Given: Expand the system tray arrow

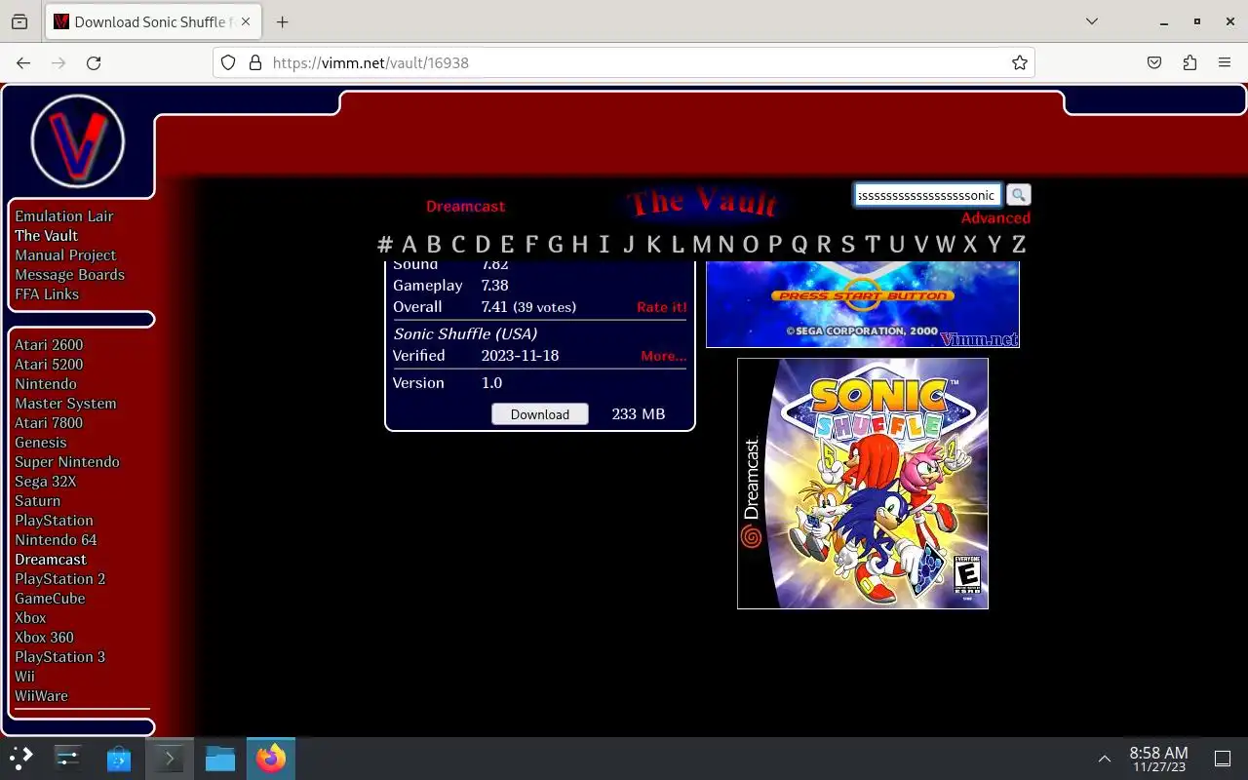Looking at the screenshot, I should tap(1105, 759).
